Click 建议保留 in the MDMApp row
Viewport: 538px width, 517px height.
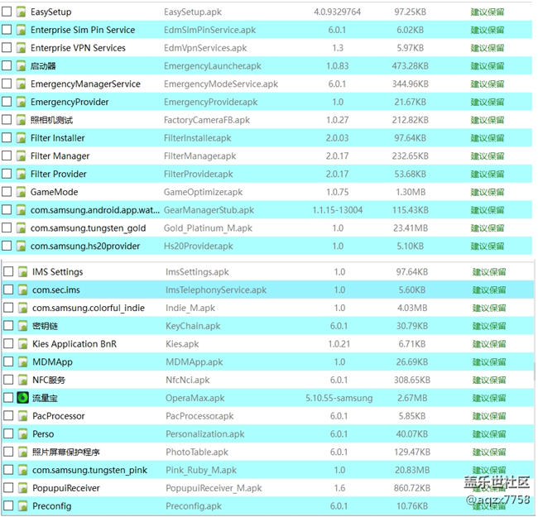pyautogui.click(x=489, y=362)
